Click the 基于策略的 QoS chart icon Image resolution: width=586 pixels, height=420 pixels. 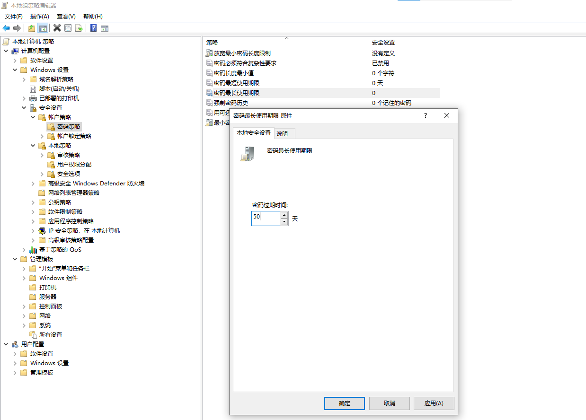click(x=33, y=249)
